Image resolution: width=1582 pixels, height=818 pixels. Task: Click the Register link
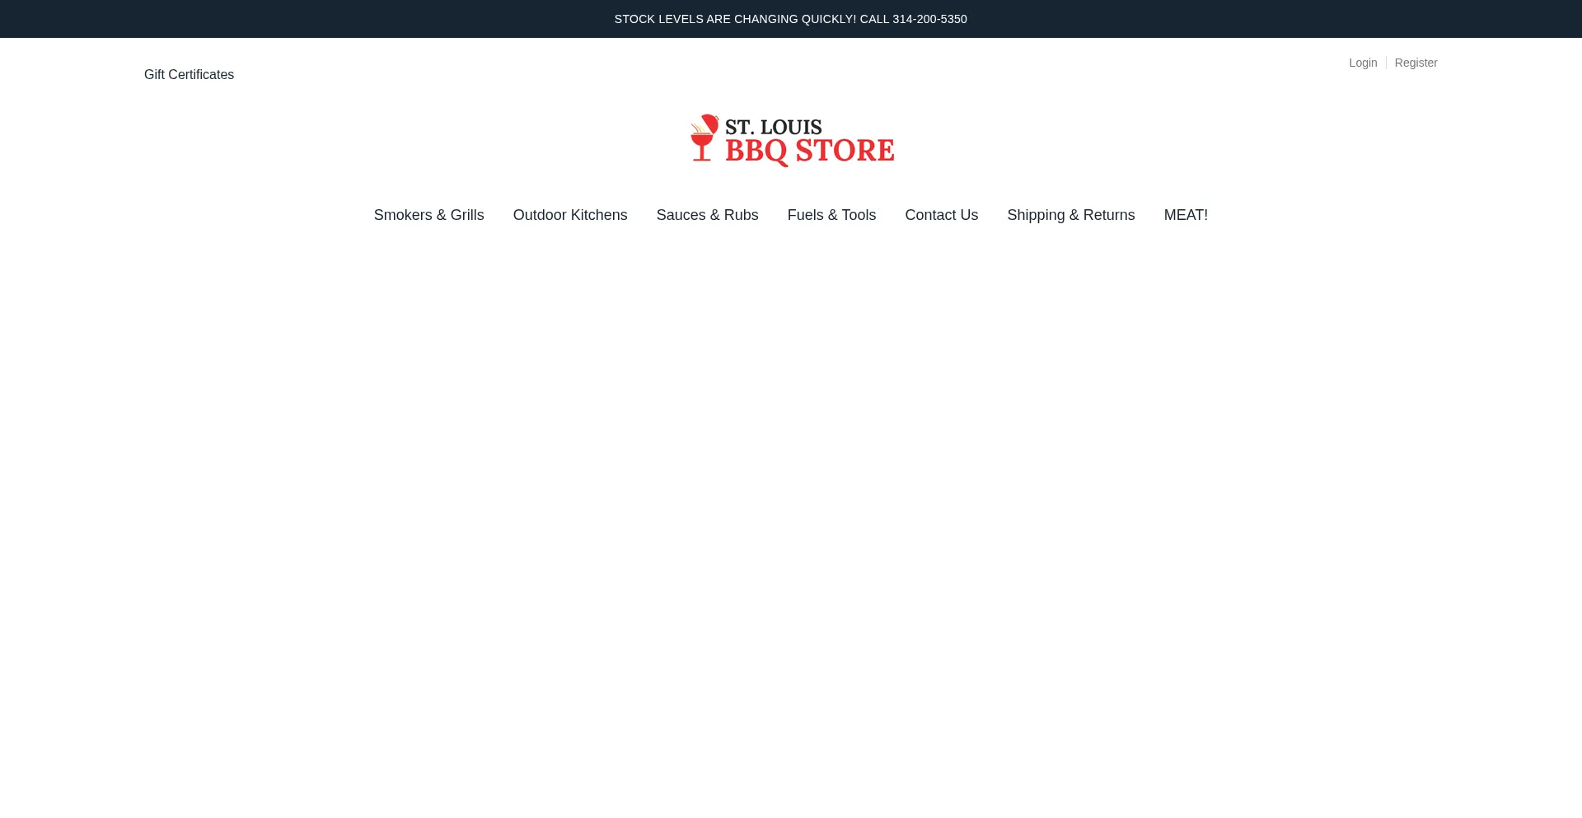coord(1416,63)
